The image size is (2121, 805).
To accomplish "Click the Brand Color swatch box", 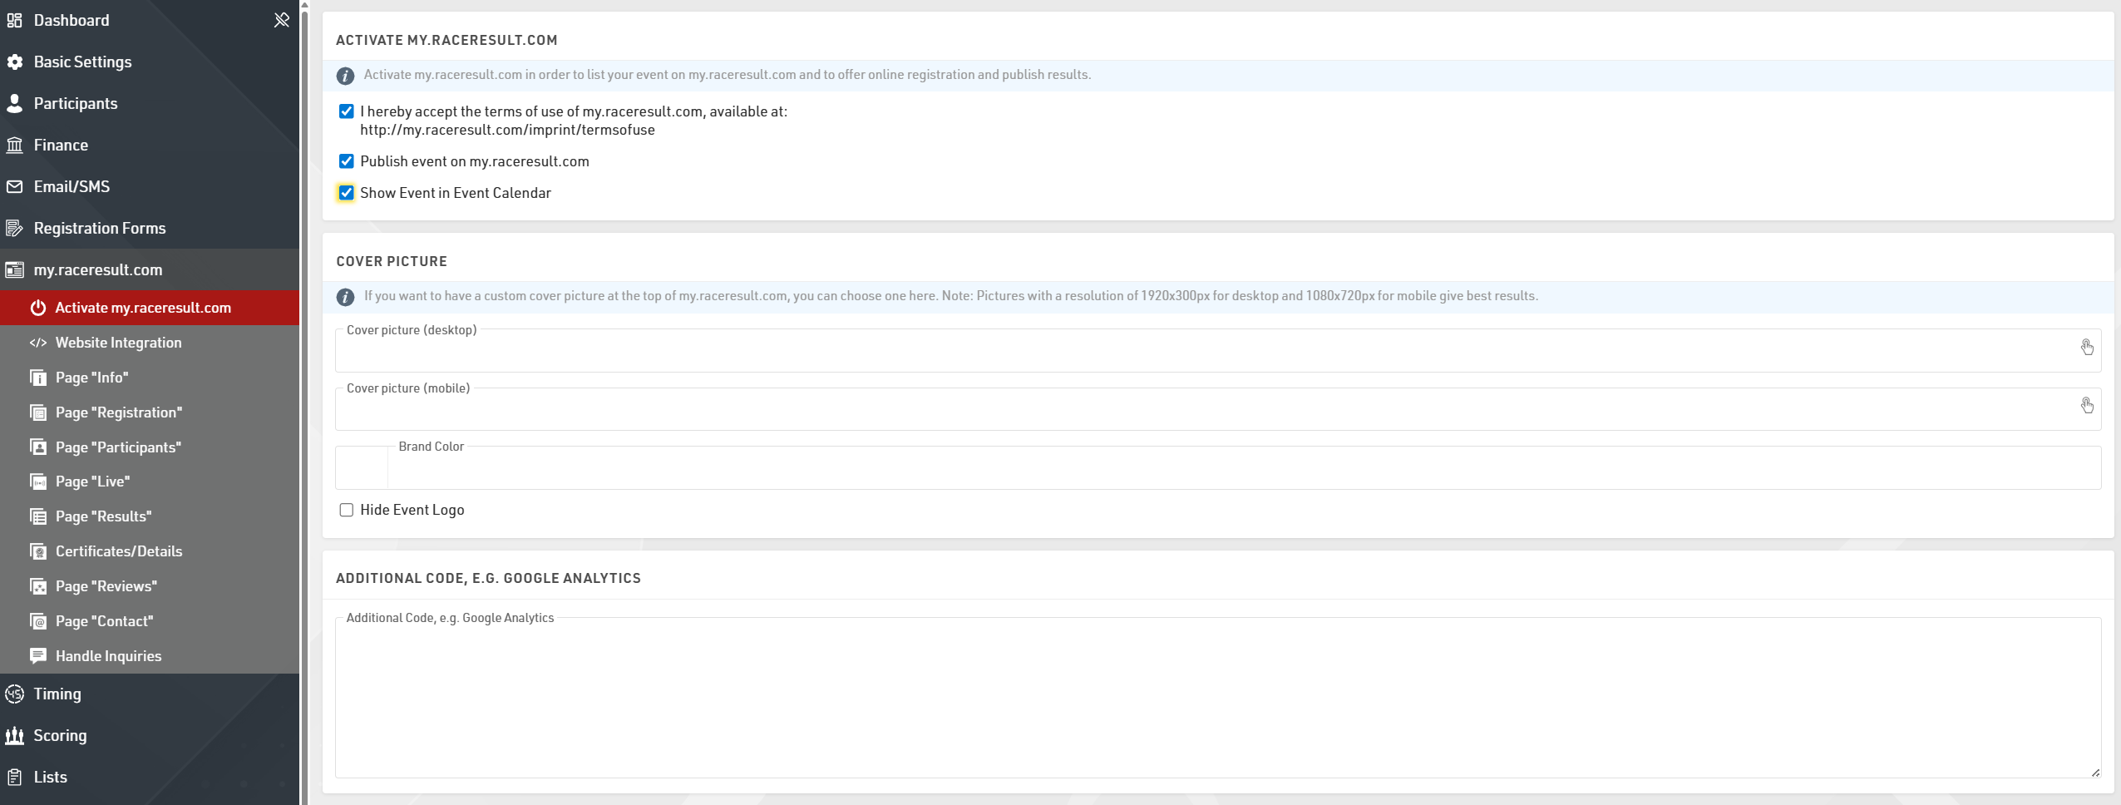I will (x=362, y=468).
